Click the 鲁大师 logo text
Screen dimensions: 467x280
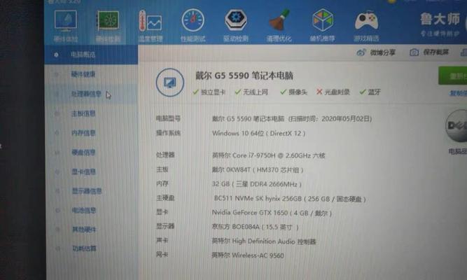click(440, 19)
